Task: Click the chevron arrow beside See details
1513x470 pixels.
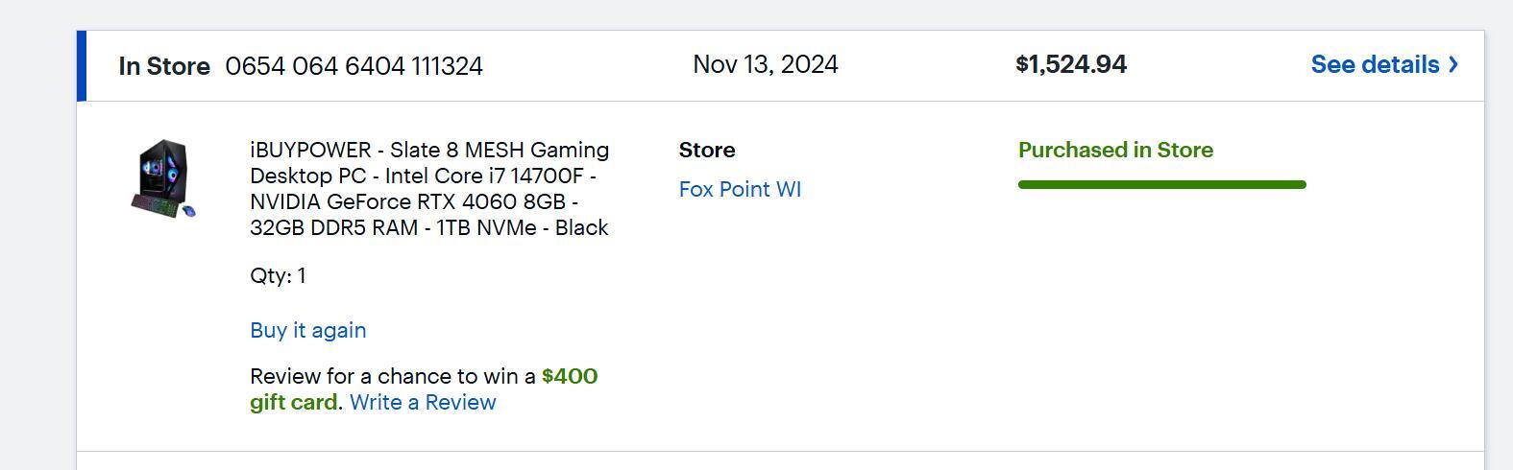Action: pos(1453,64)
